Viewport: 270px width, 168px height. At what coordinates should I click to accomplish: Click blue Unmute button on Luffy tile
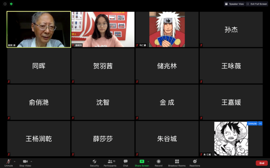[252, 124]
